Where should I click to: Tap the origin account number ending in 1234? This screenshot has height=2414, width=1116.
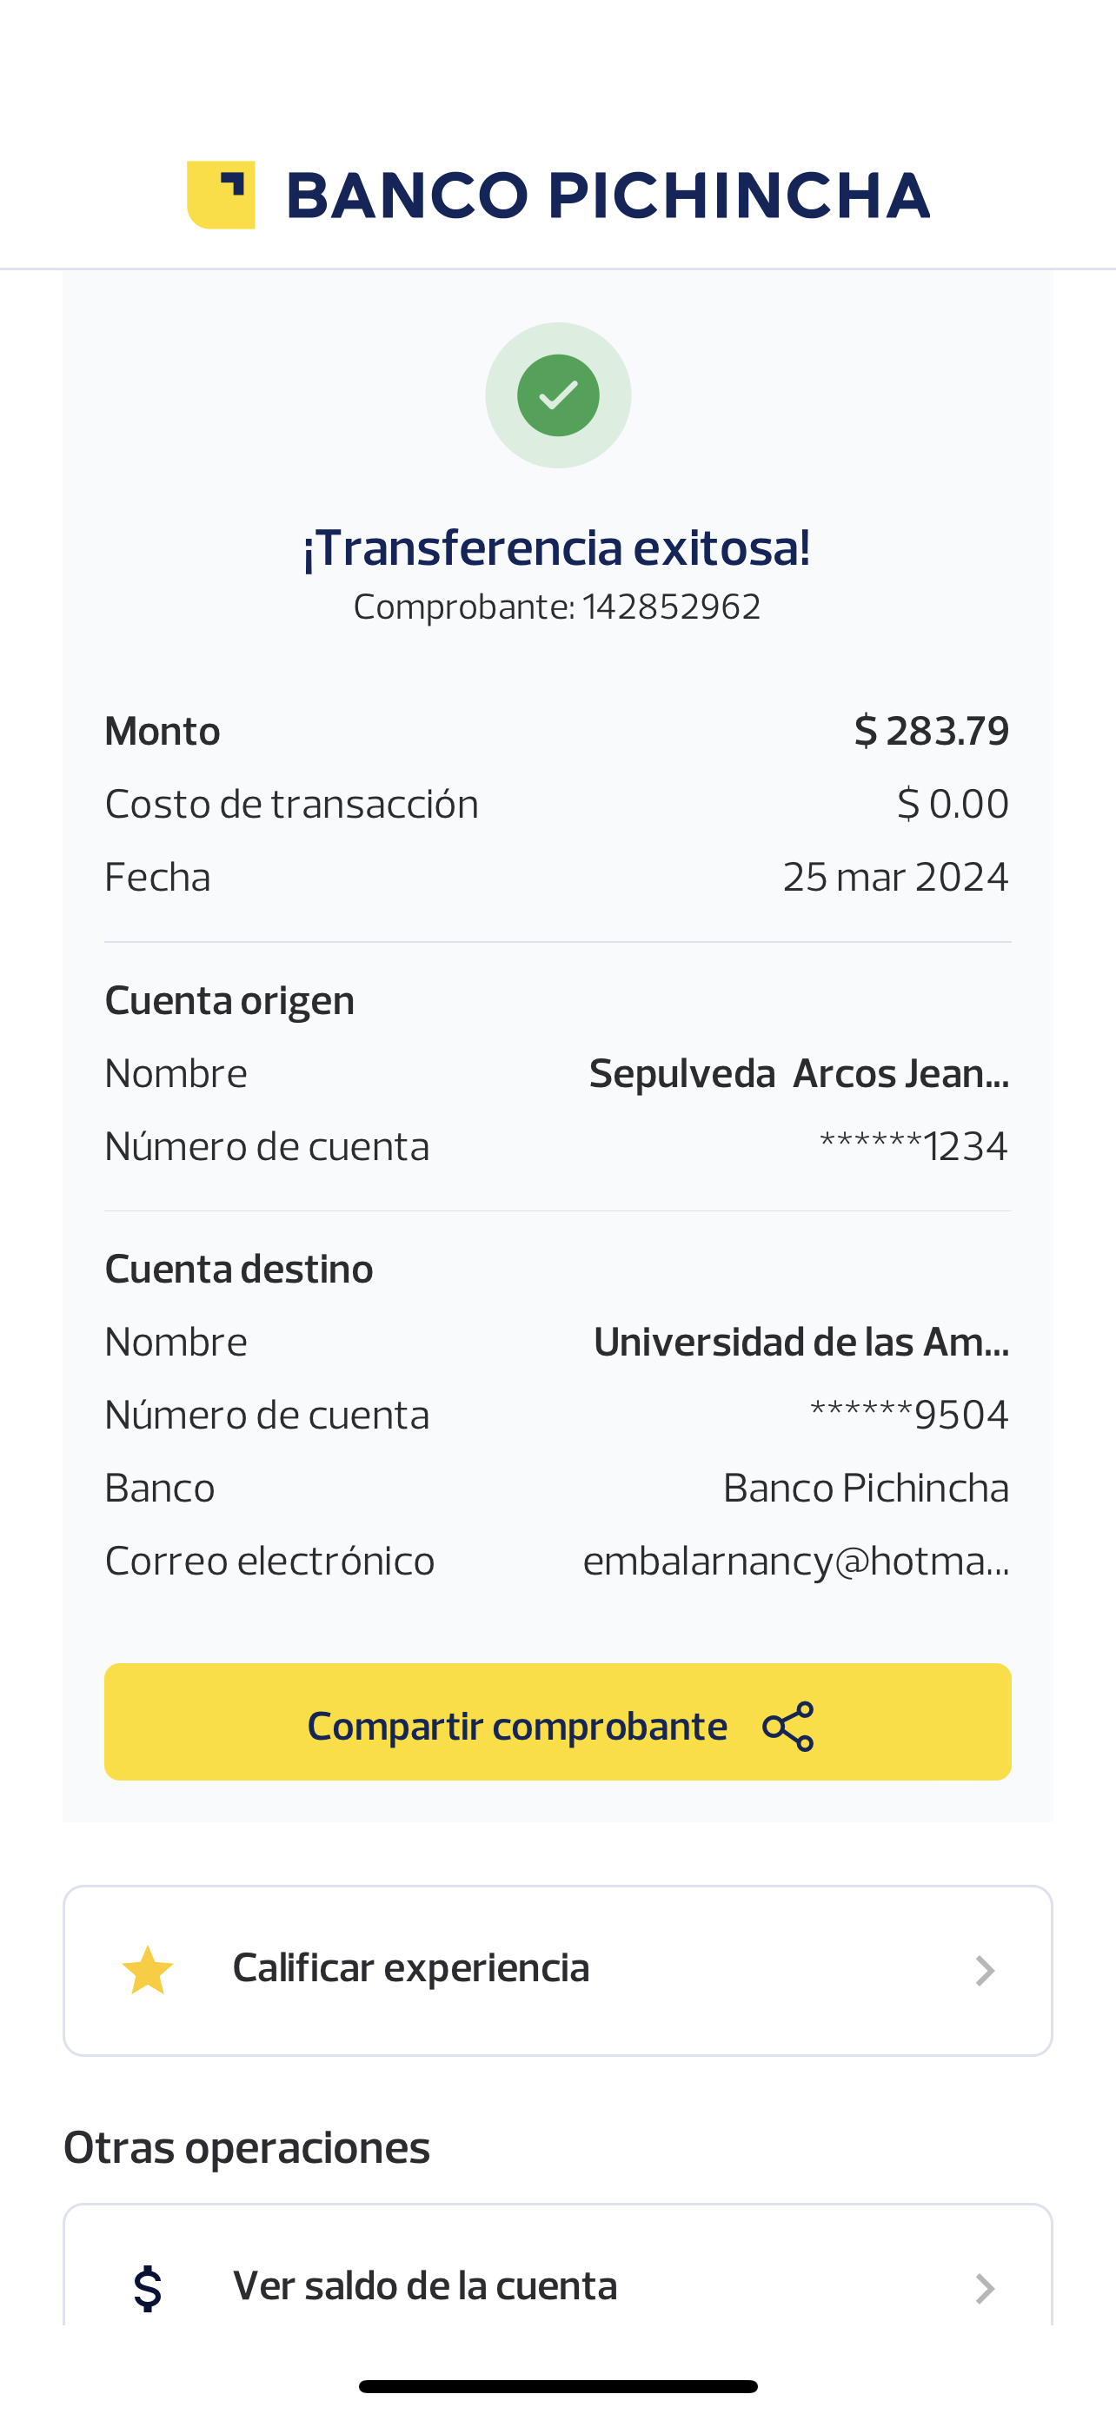pyautogui.click(x=913, y=1146)
